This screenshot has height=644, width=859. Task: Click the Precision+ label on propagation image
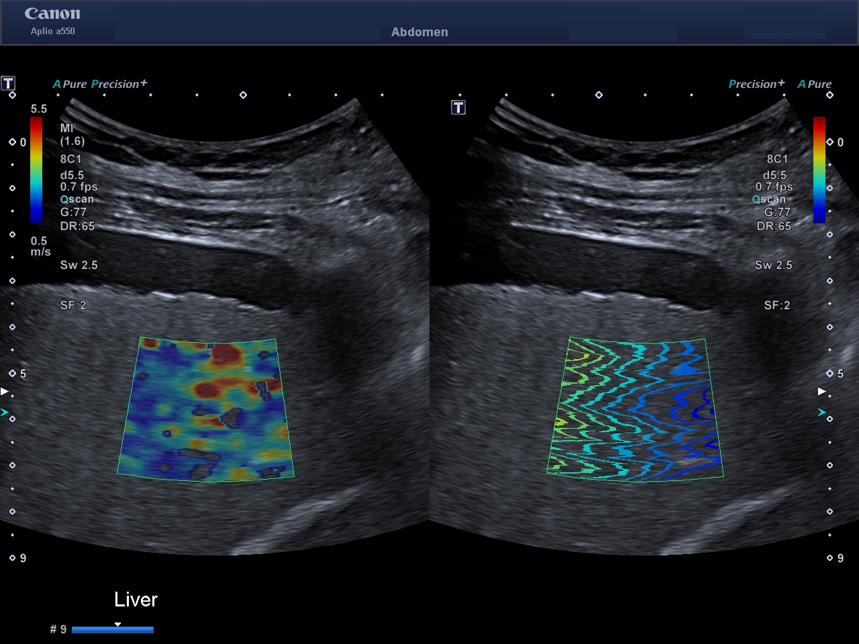(x=756, y=84)
